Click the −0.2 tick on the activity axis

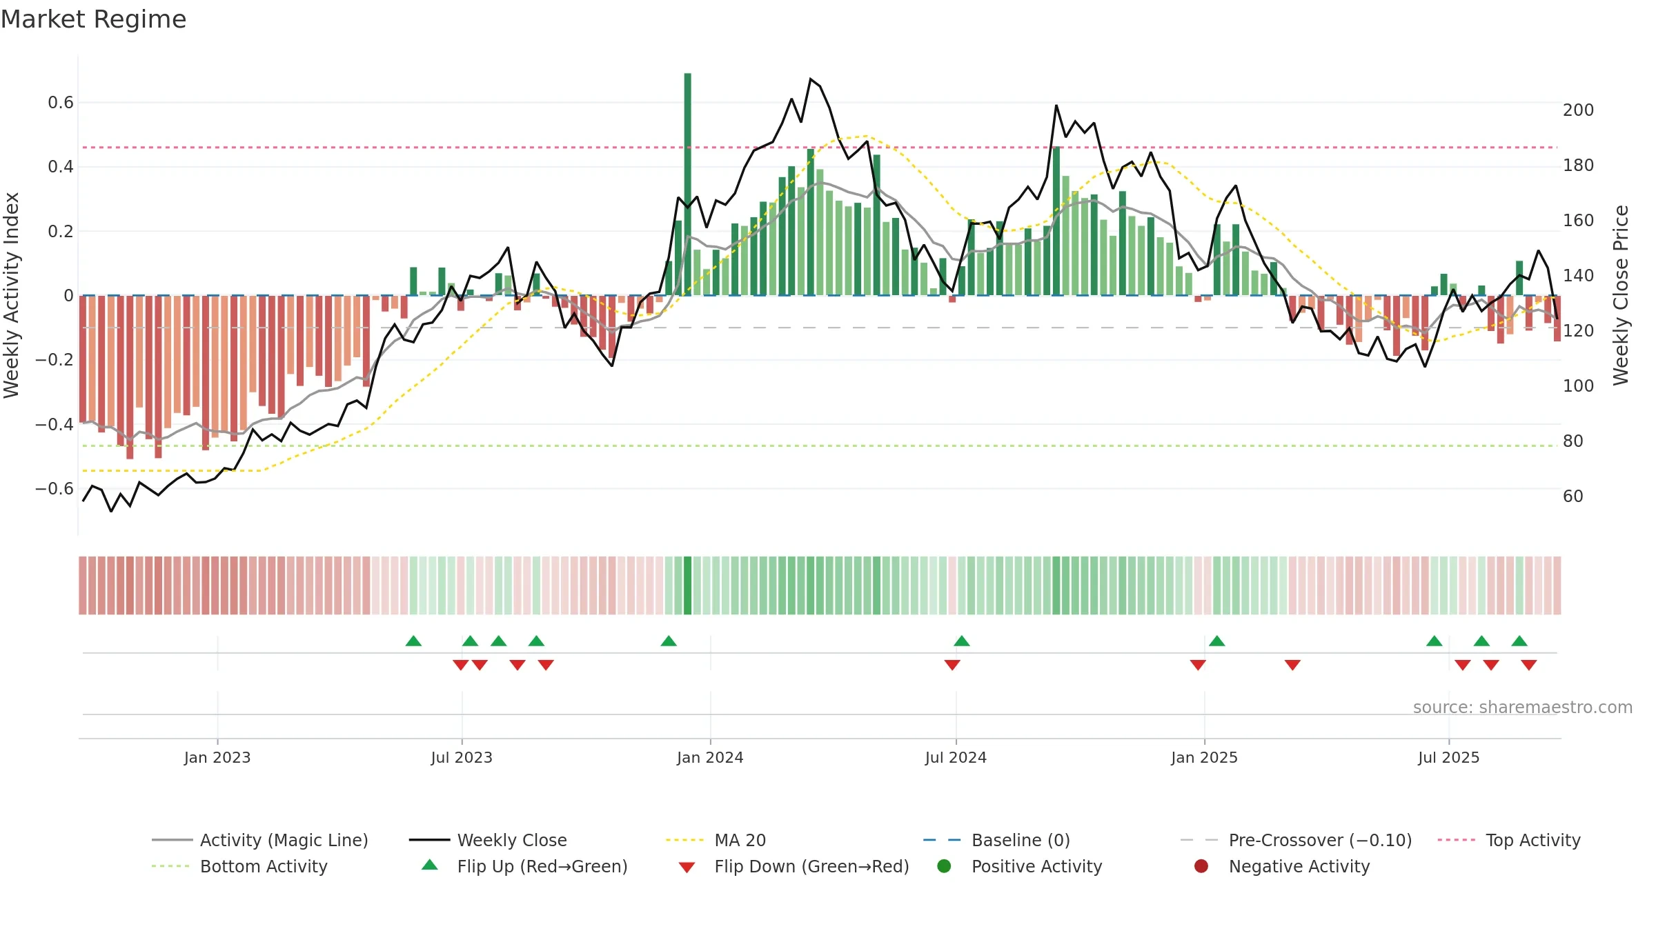[55, 360]
